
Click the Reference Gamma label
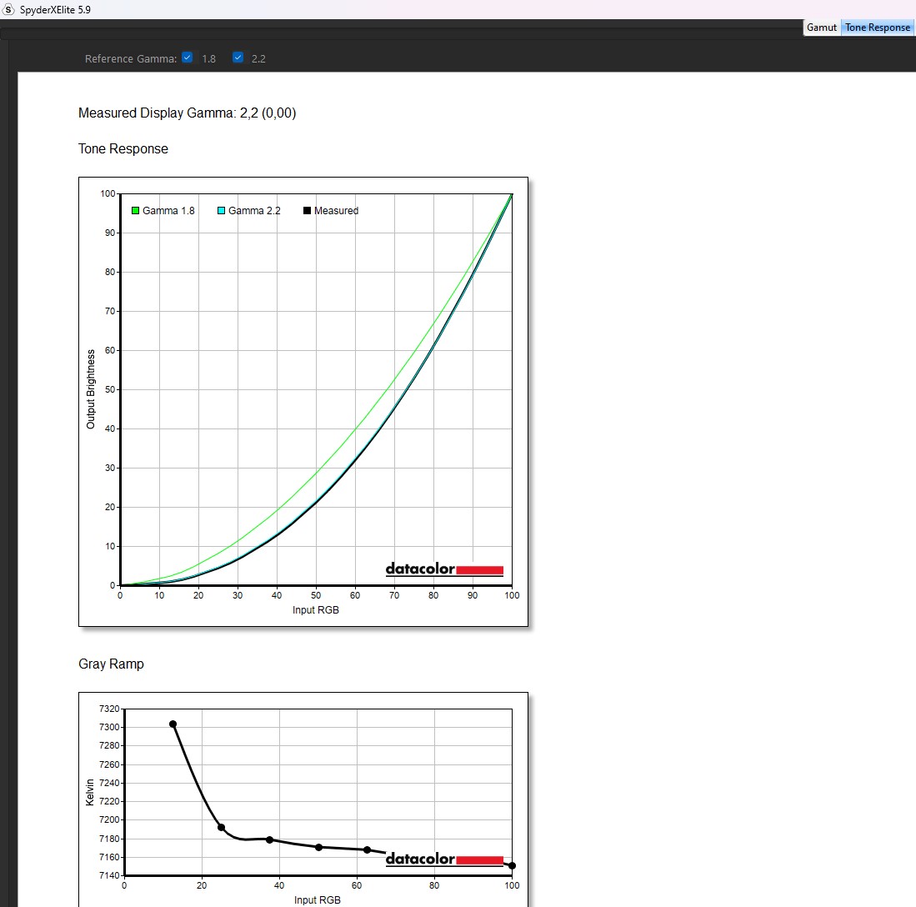[131, 59]
